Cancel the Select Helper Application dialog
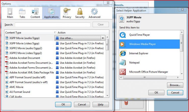This screenshot has height=112, width=189. pyautogui.click(x=175, y=93)
